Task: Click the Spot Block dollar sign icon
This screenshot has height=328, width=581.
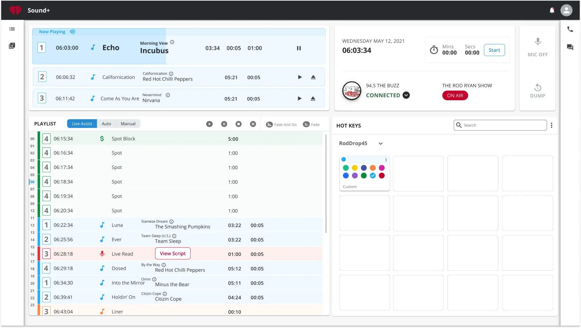Action: [x=102, y=139]
